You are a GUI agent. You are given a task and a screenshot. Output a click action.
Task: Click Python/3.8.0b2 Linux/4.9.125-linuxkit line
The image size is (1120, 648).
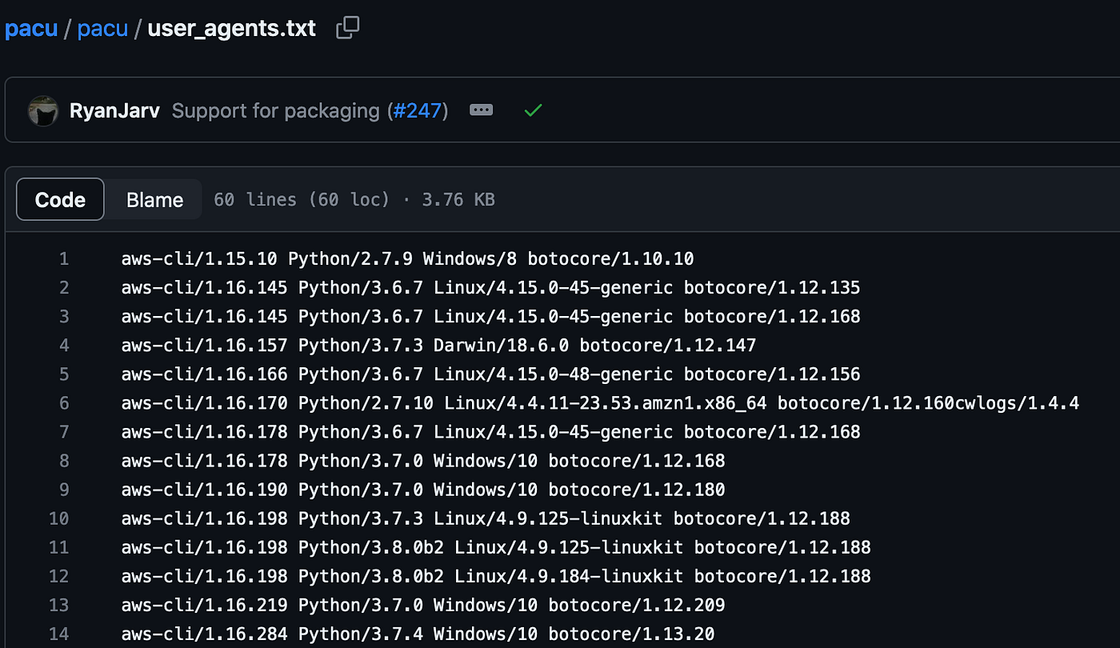pos(496,547)
